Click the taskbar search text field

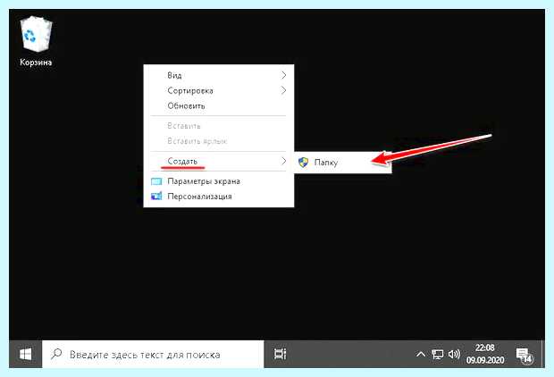pyautogui.click(x=153, y=354)
